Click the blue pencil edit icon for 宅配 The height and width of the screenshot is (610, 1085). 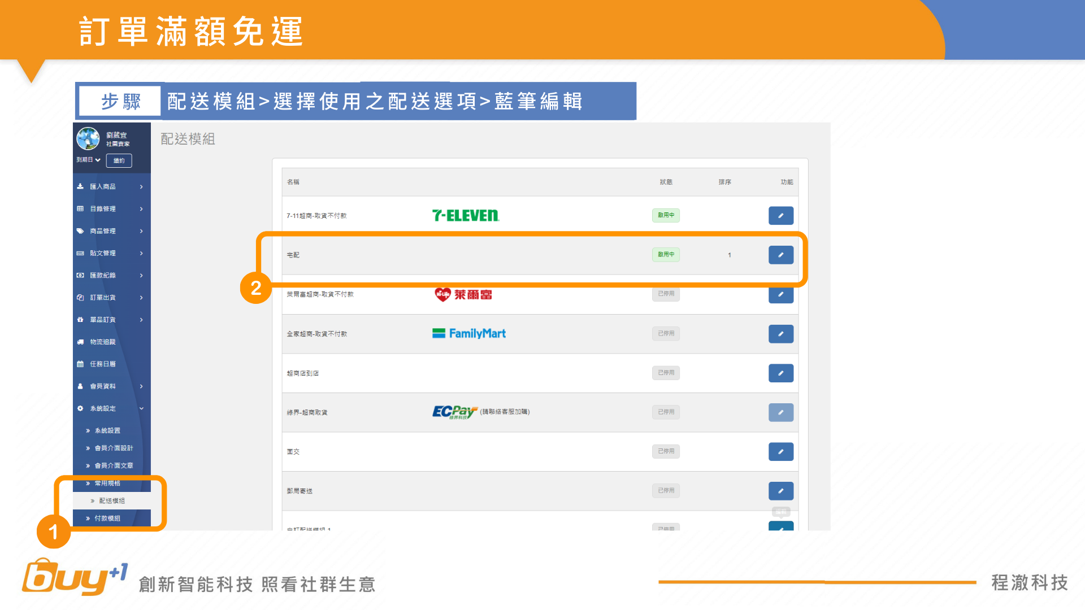point(780,255)
